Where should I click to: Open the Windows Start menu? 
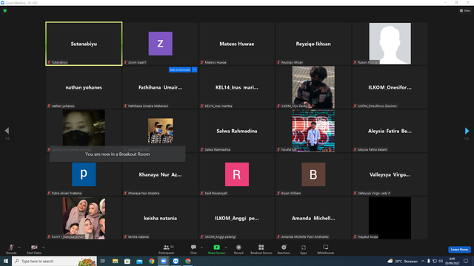(6, 261)
